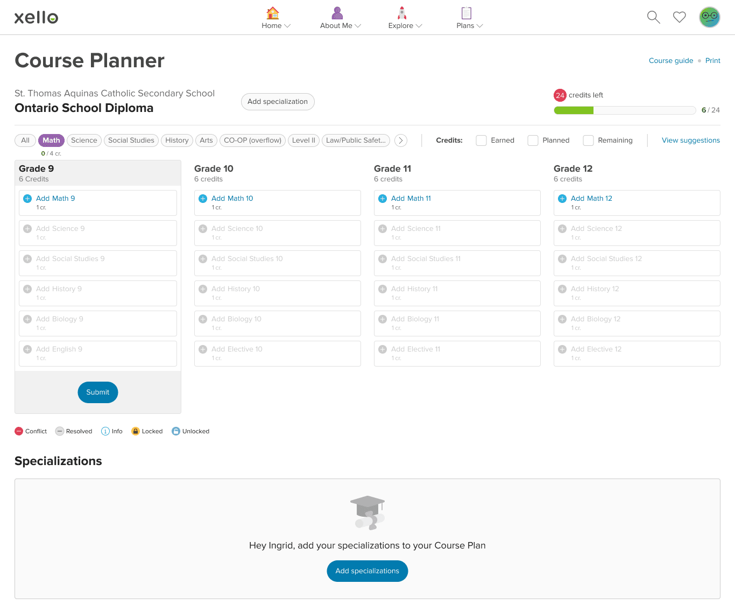This screenshot has height=612, width=735.
Task: Select the Grade 10 column heading
Action: (x=214, y=168)
